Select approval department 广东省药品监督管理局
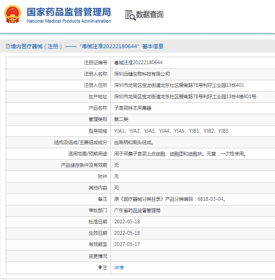This screenshot has width=275, height=280. pos(137,211)
